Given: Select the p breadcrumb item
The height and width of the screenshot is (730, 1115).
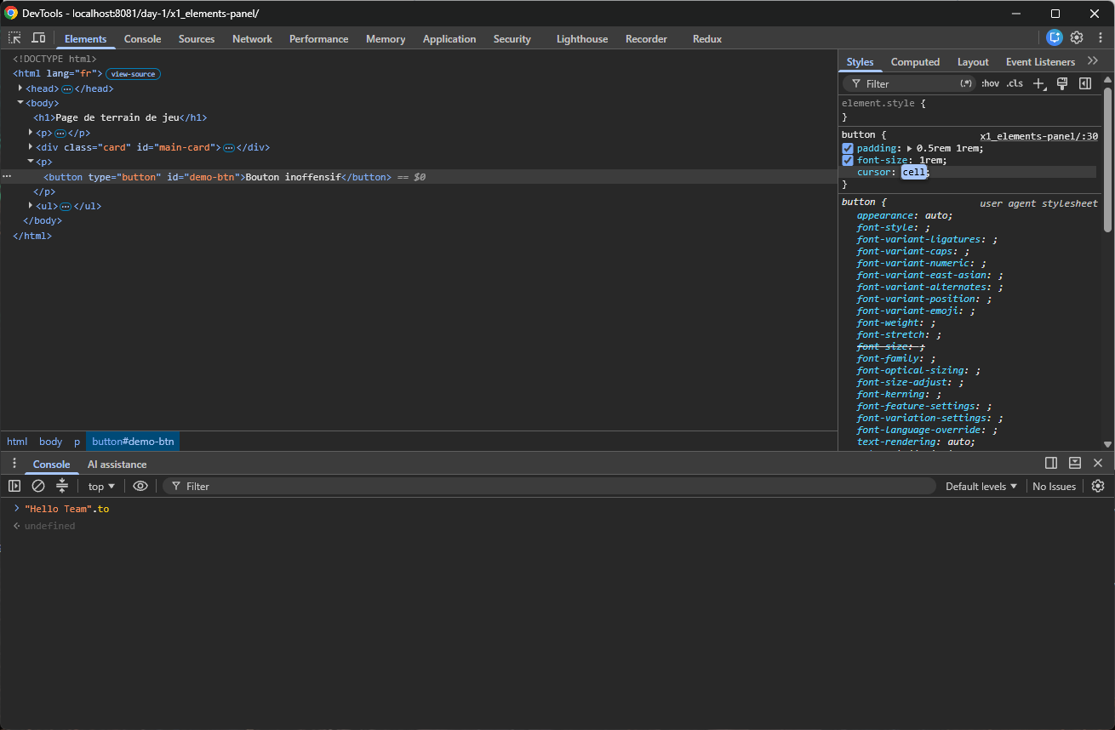Looking at the screenshot, I should pos(77,441).
